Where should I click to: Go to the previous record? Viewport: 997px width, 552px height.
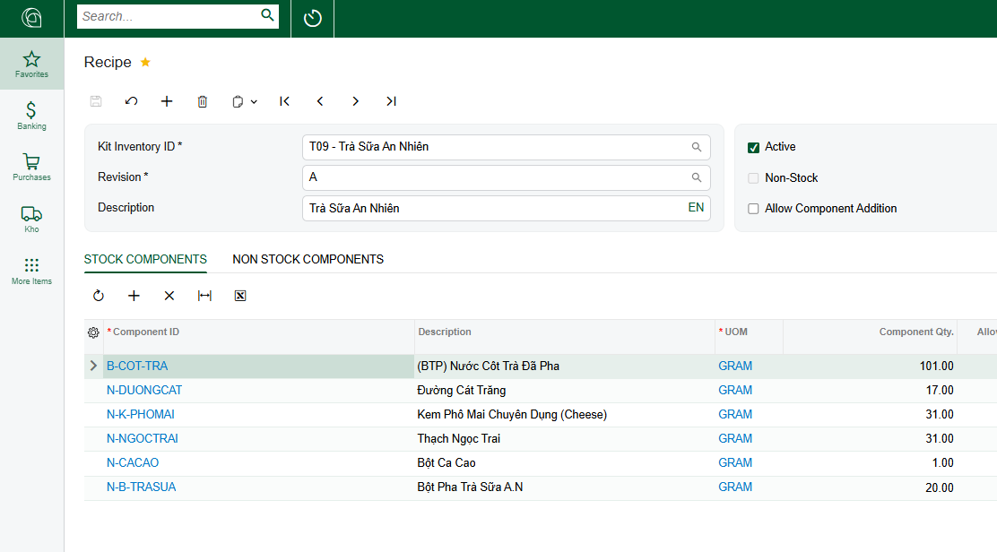[x=320, y=101]
